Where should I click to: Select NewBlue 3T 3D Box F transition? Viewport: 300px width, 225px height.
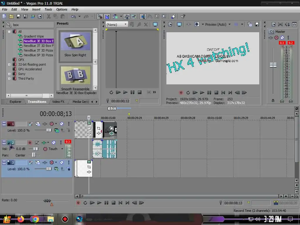tap(38, 45)
